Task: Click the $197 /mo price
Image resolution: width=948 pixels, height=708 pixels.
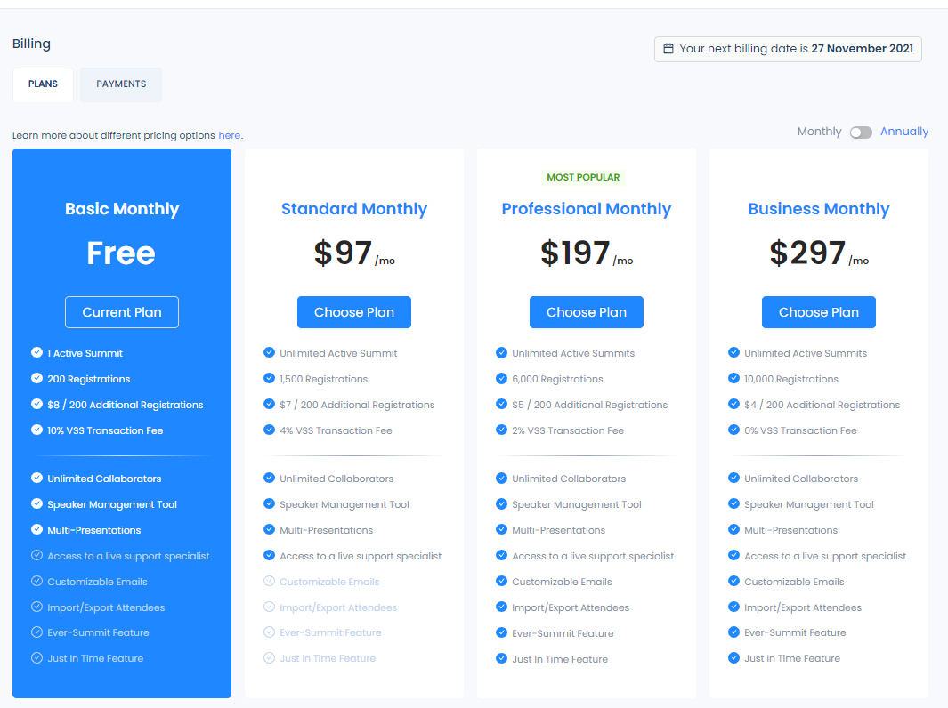Action: click(x=587, y=253)
